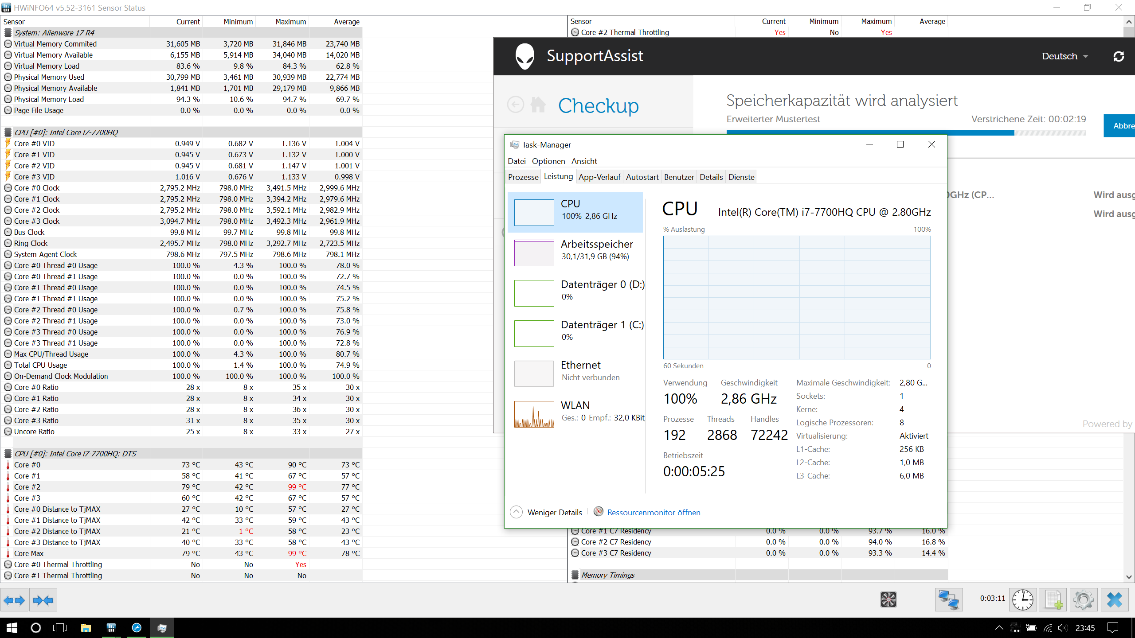1135x638 pixels.
Task: Select the Leistung tab
Action: [558, 176]
